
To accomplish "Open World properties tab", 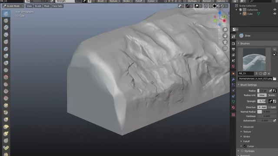I will click(x=233, y=66).
